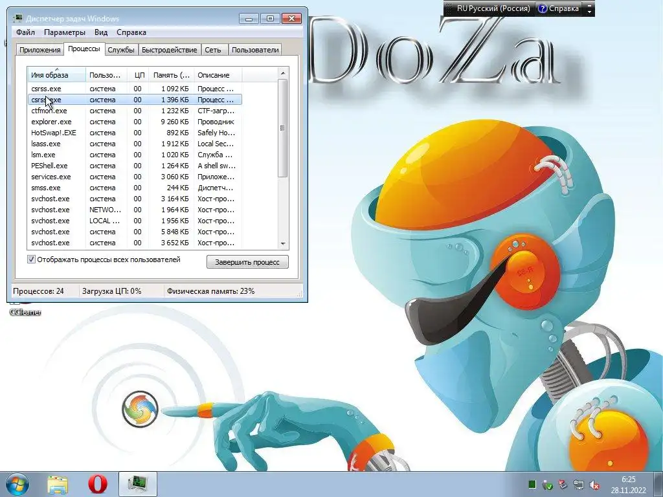This screenshot has width=663, height=497.
Task: Switch to the Приложения tab
Action: click(x=39, y=50)
